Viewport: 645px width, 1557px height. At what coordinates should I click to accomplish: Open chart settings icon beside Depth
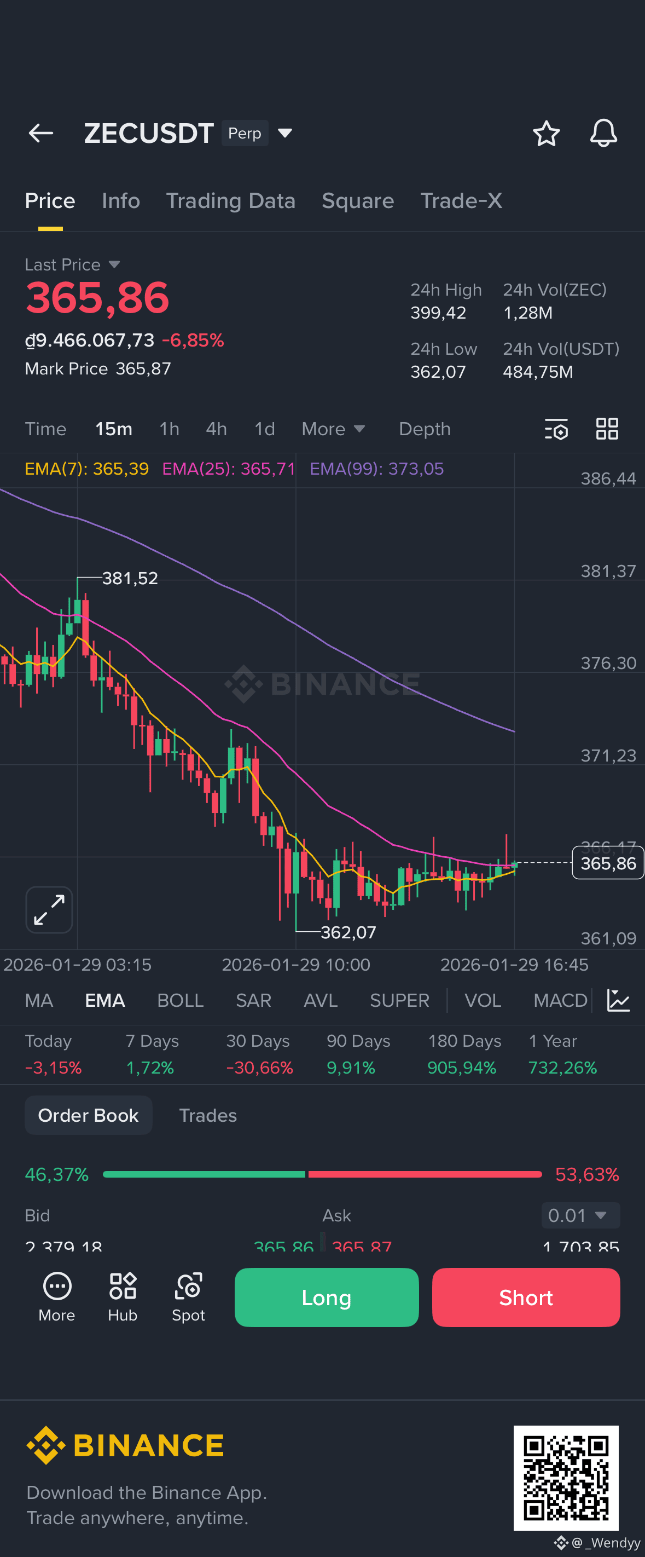click(x=556, y=429)
